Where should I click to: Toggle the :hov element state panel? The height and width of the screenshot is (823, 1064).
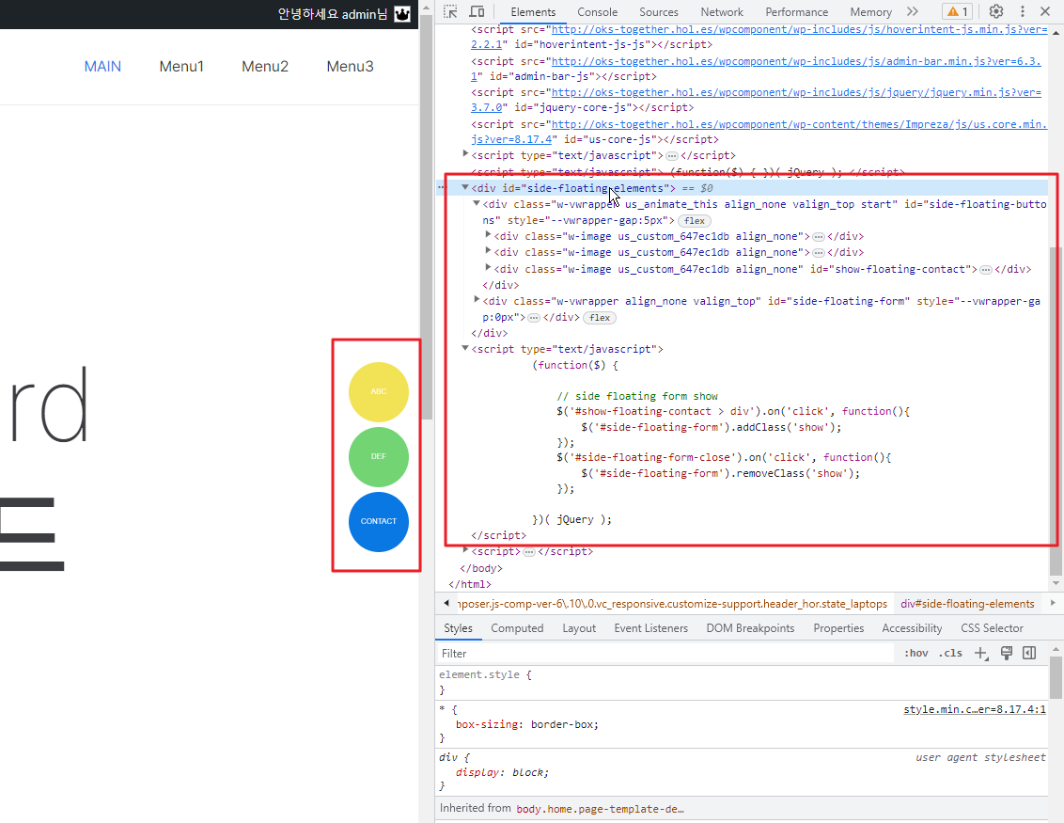(915, 654)
